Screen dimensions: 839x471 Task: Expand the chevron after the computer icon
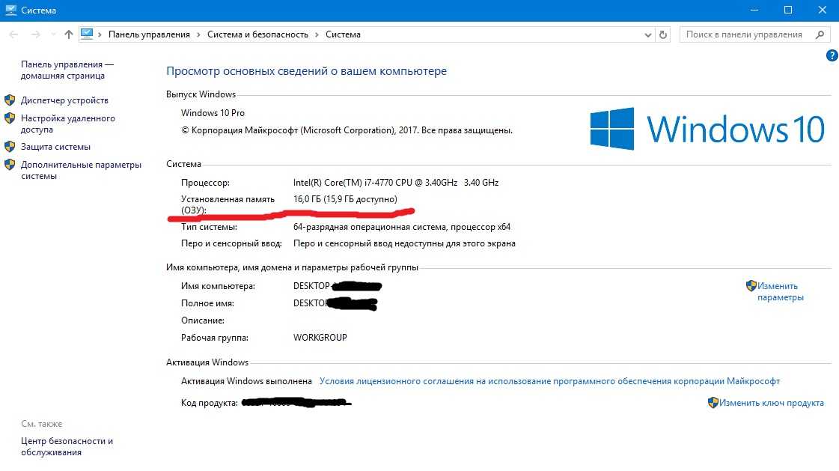tap(100, 34)
